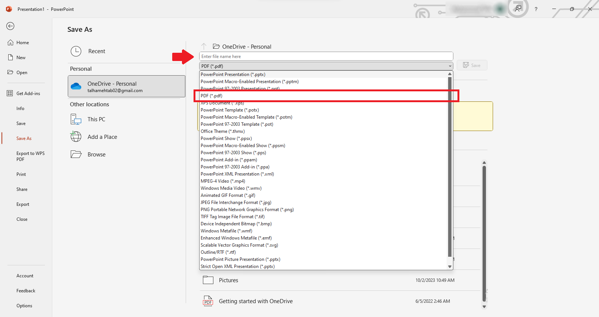Screen dimensions: 599x317
Task: Open the Home page icon in sidebar
Action: tap(10, 43)
